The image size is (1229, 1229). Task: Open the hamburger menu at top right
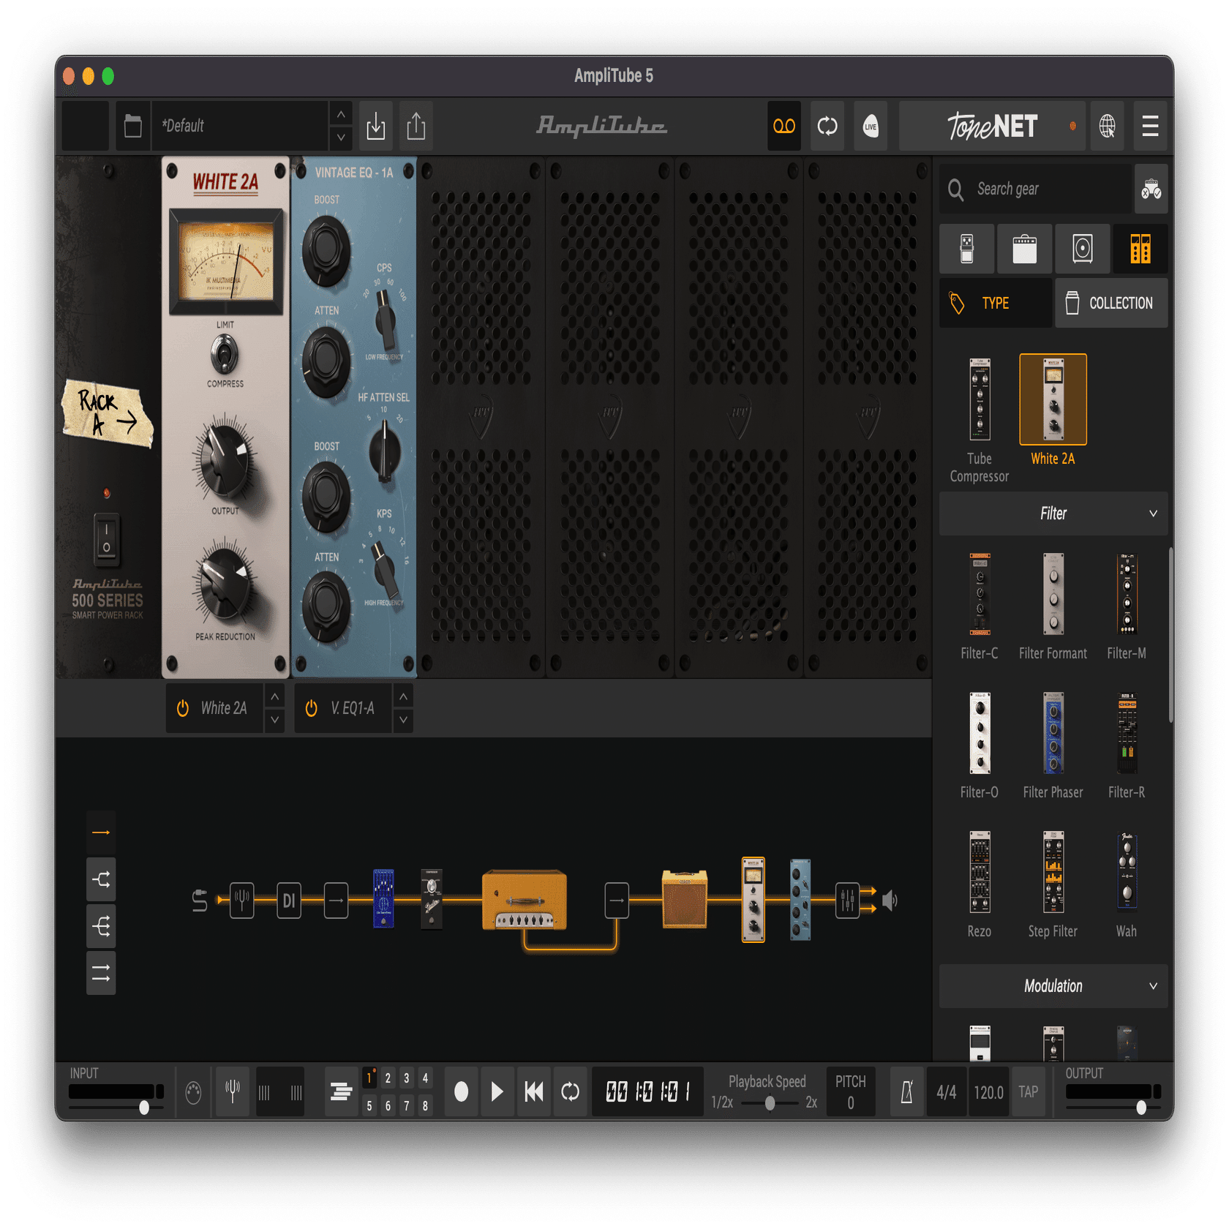point(1150,125)
